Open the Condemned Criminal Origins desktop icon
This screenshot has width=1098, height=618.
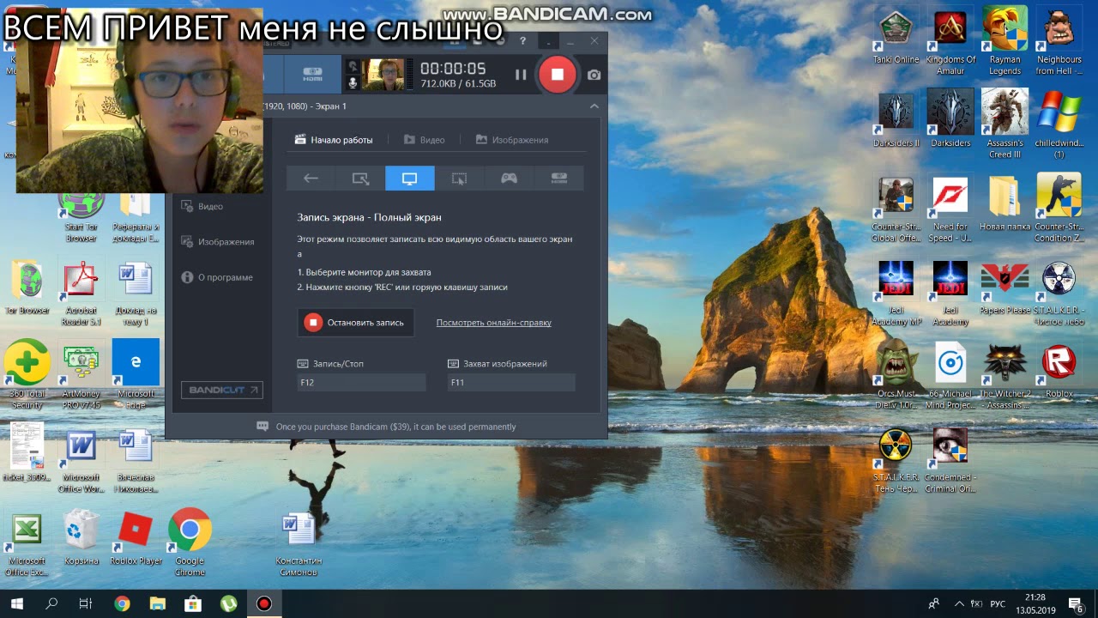coord(950,460)
